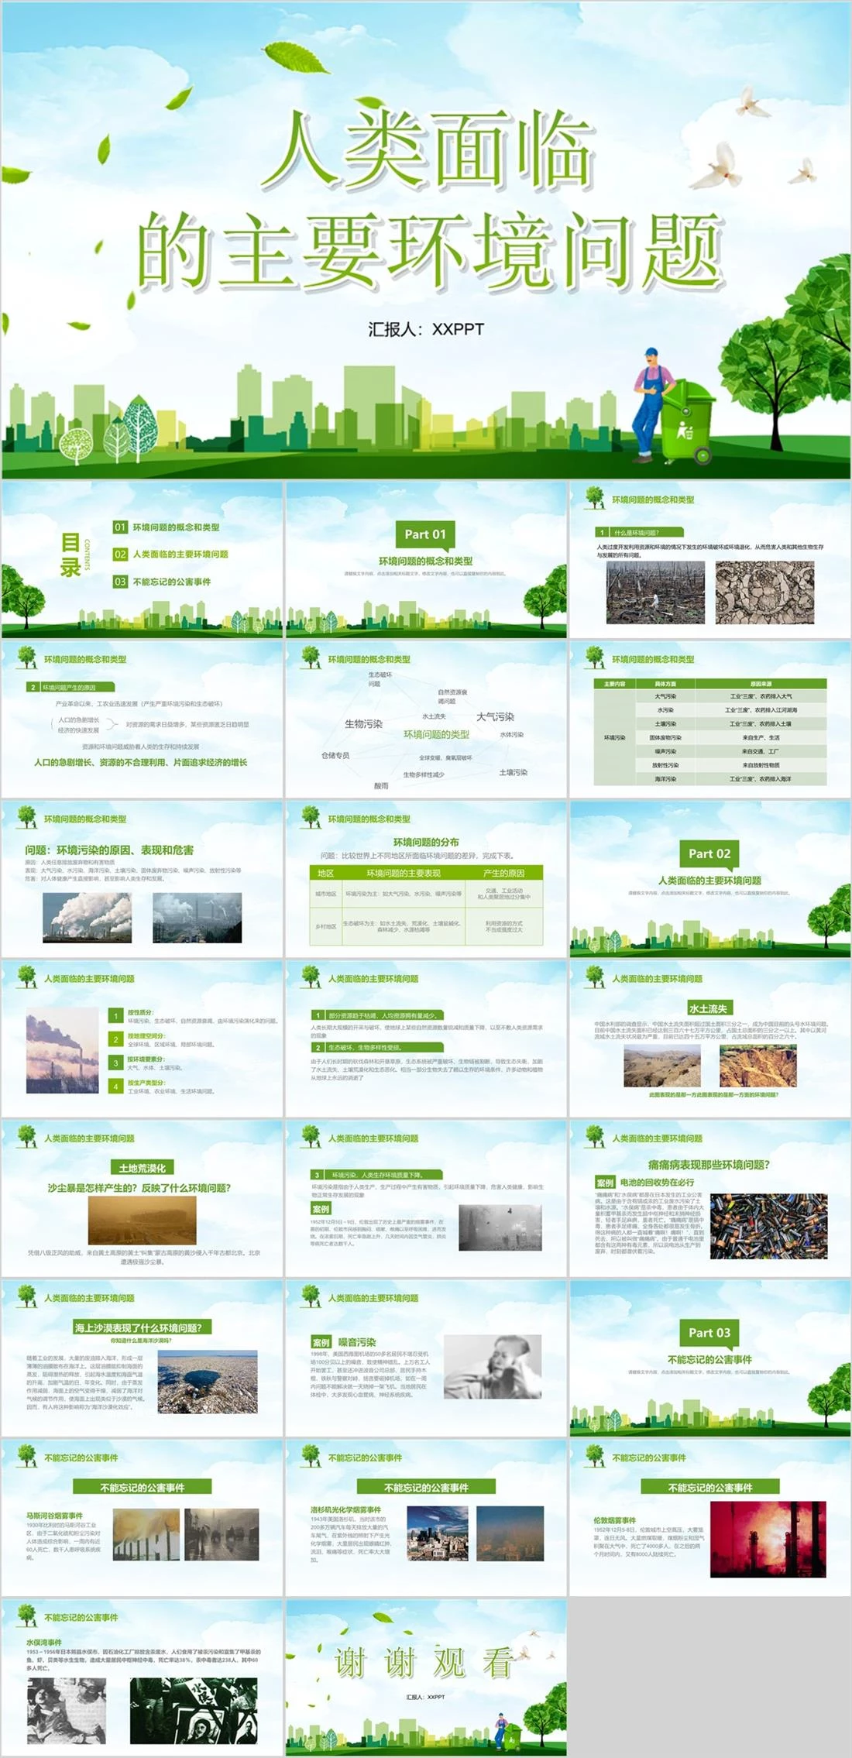Screen dimensions: 852x1758
Task: Select the 海洋污染 cell in the pollution table
Action: tap(665, 779)
